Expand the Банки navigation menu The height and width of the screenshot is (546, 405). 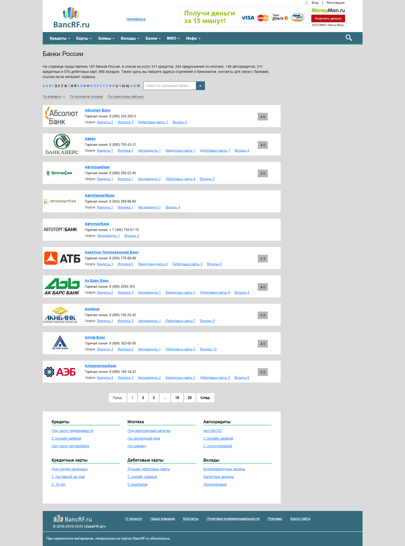[x=153, y=38]
